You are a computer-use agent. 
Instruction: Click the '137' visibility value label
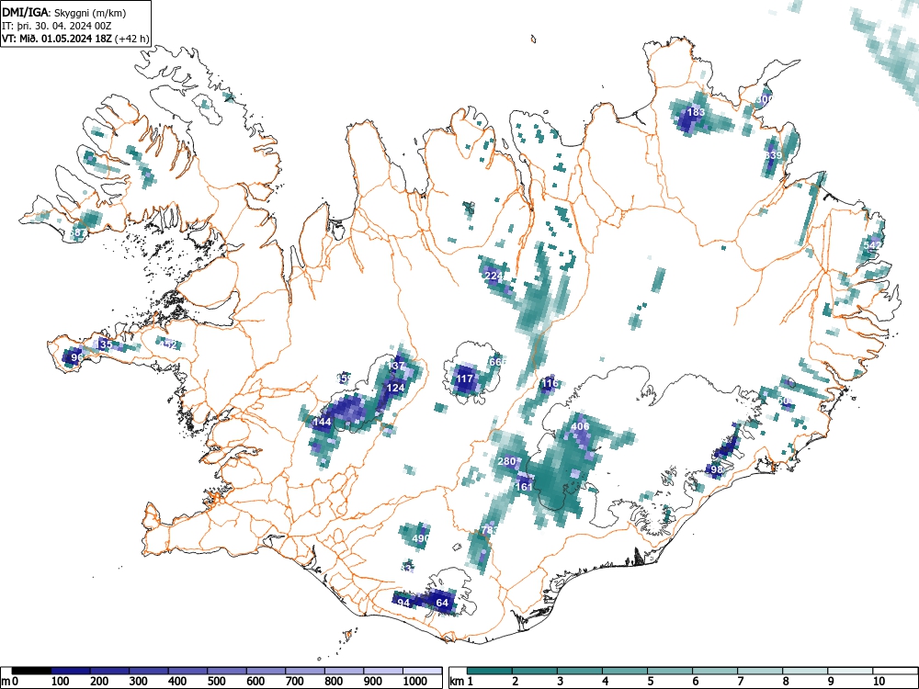(x=395, y=366)
